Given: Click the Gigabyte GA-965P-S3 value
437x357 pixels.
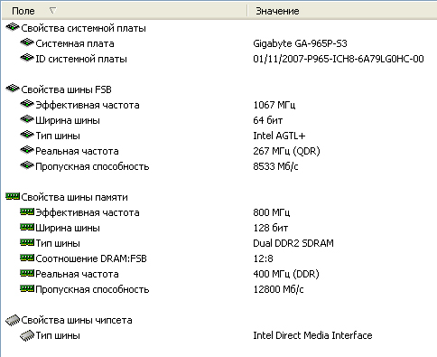Looking at the screenshot, I should pos(300,43).
